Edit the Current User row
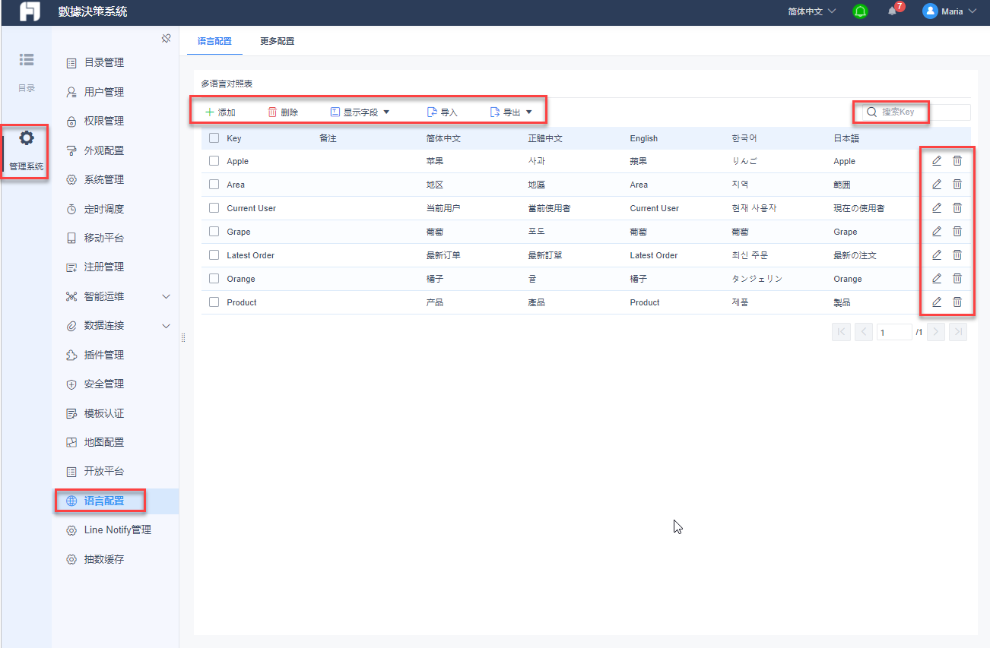This screenshot has height=648, width=990. coord(937,208)
